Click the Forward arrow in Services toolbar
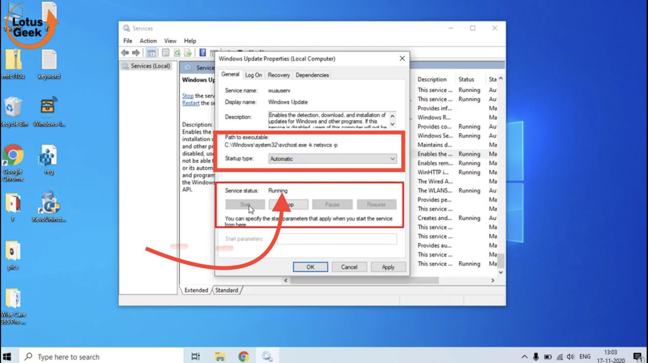This screenshot has height=363, width=648. click(136, 53)
